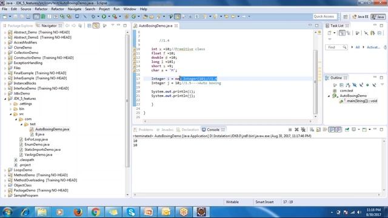The height and width of the screenshot is (218, 388).
Task: Collapse the src folder node
Action: coord(11,114)
